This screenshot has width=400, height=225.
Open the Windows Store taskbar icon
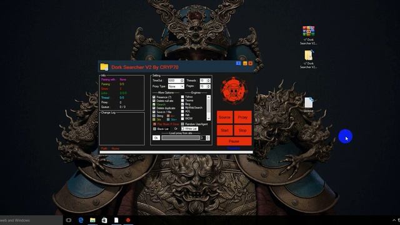(104, 220)
